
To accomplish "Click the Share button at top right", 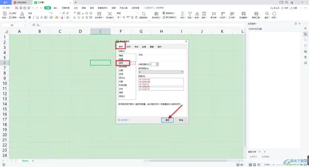I will [293, 8].
